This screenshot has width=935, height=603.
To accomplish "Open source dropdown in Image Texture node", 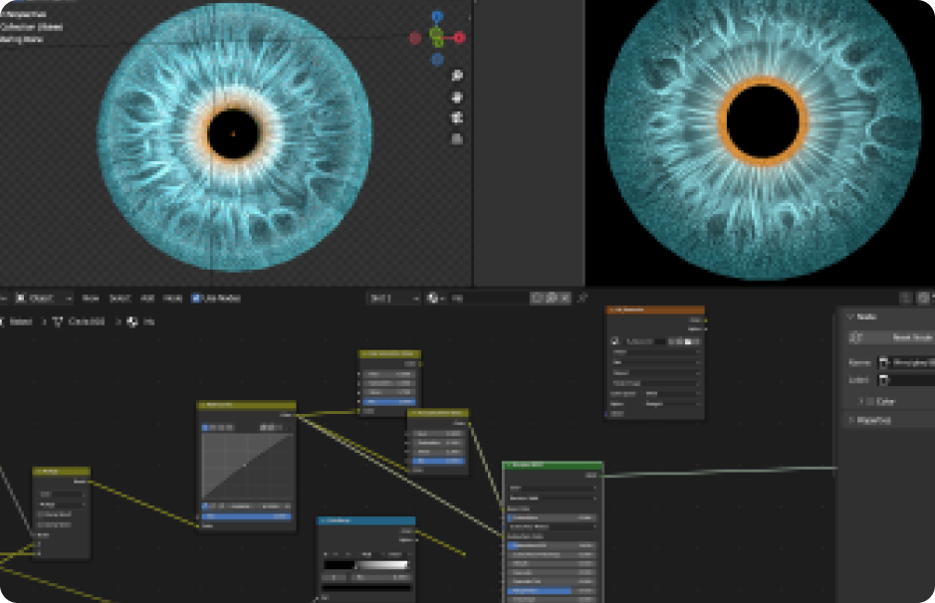I will pos(655,383).
